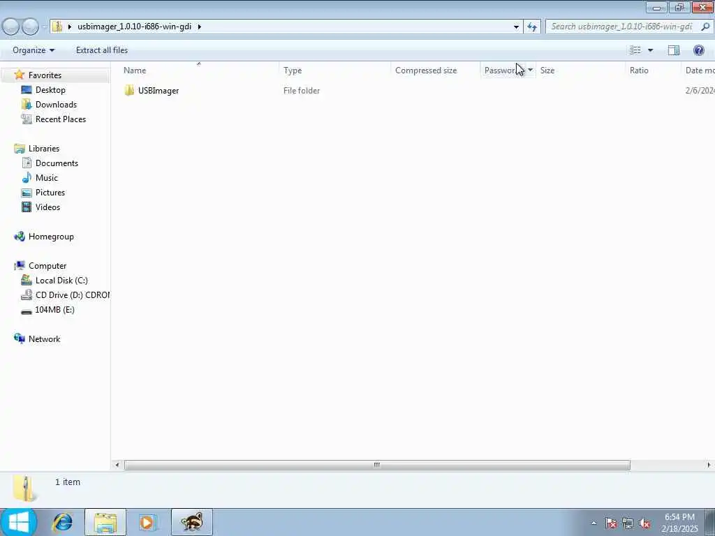Click the horizontal scrollbar thumb
Viewport: 715px width, 536px height.
point(377,465)
